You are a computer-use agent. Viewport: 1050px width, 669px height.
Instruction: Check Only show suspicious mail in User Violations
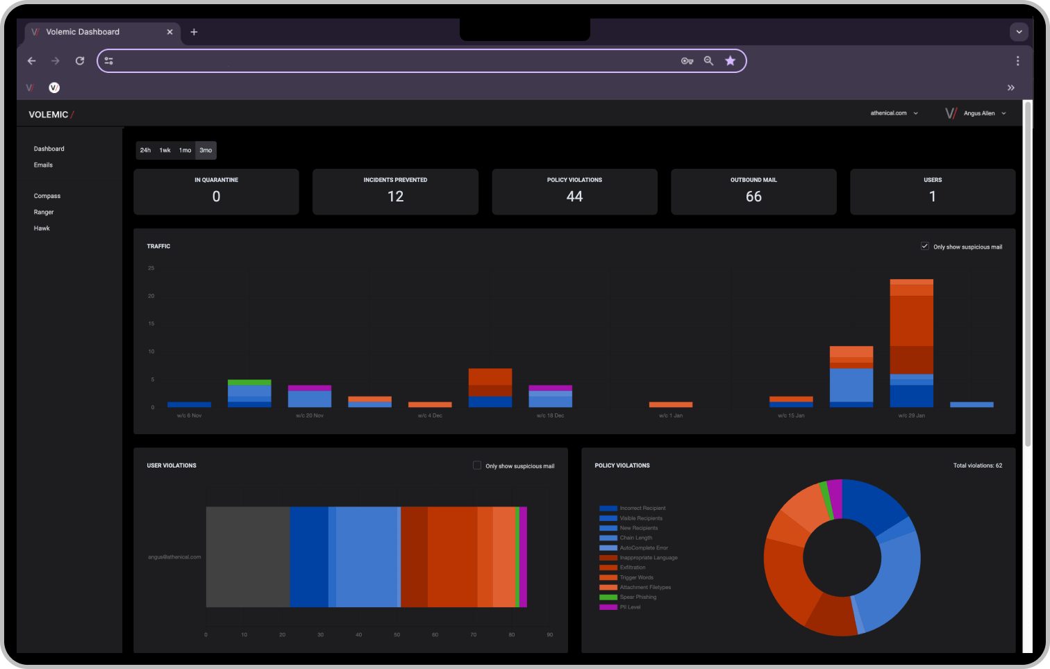click(x=477, y=465)
